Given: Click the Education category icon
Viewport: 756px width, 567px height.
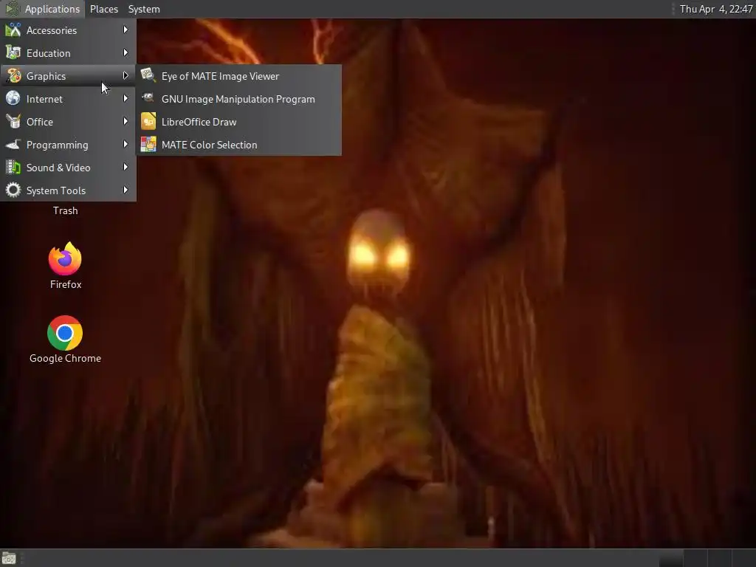Looking at the screenshot, I should (13, 52).
